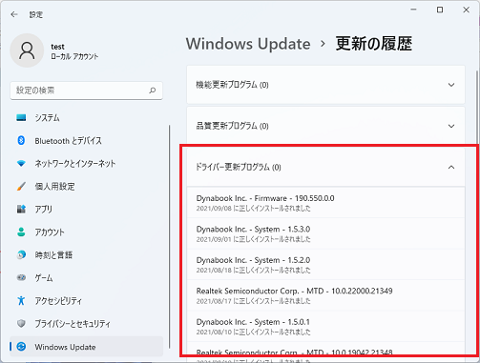Click the 2021/09/01 install status line

tap(253, 239)
